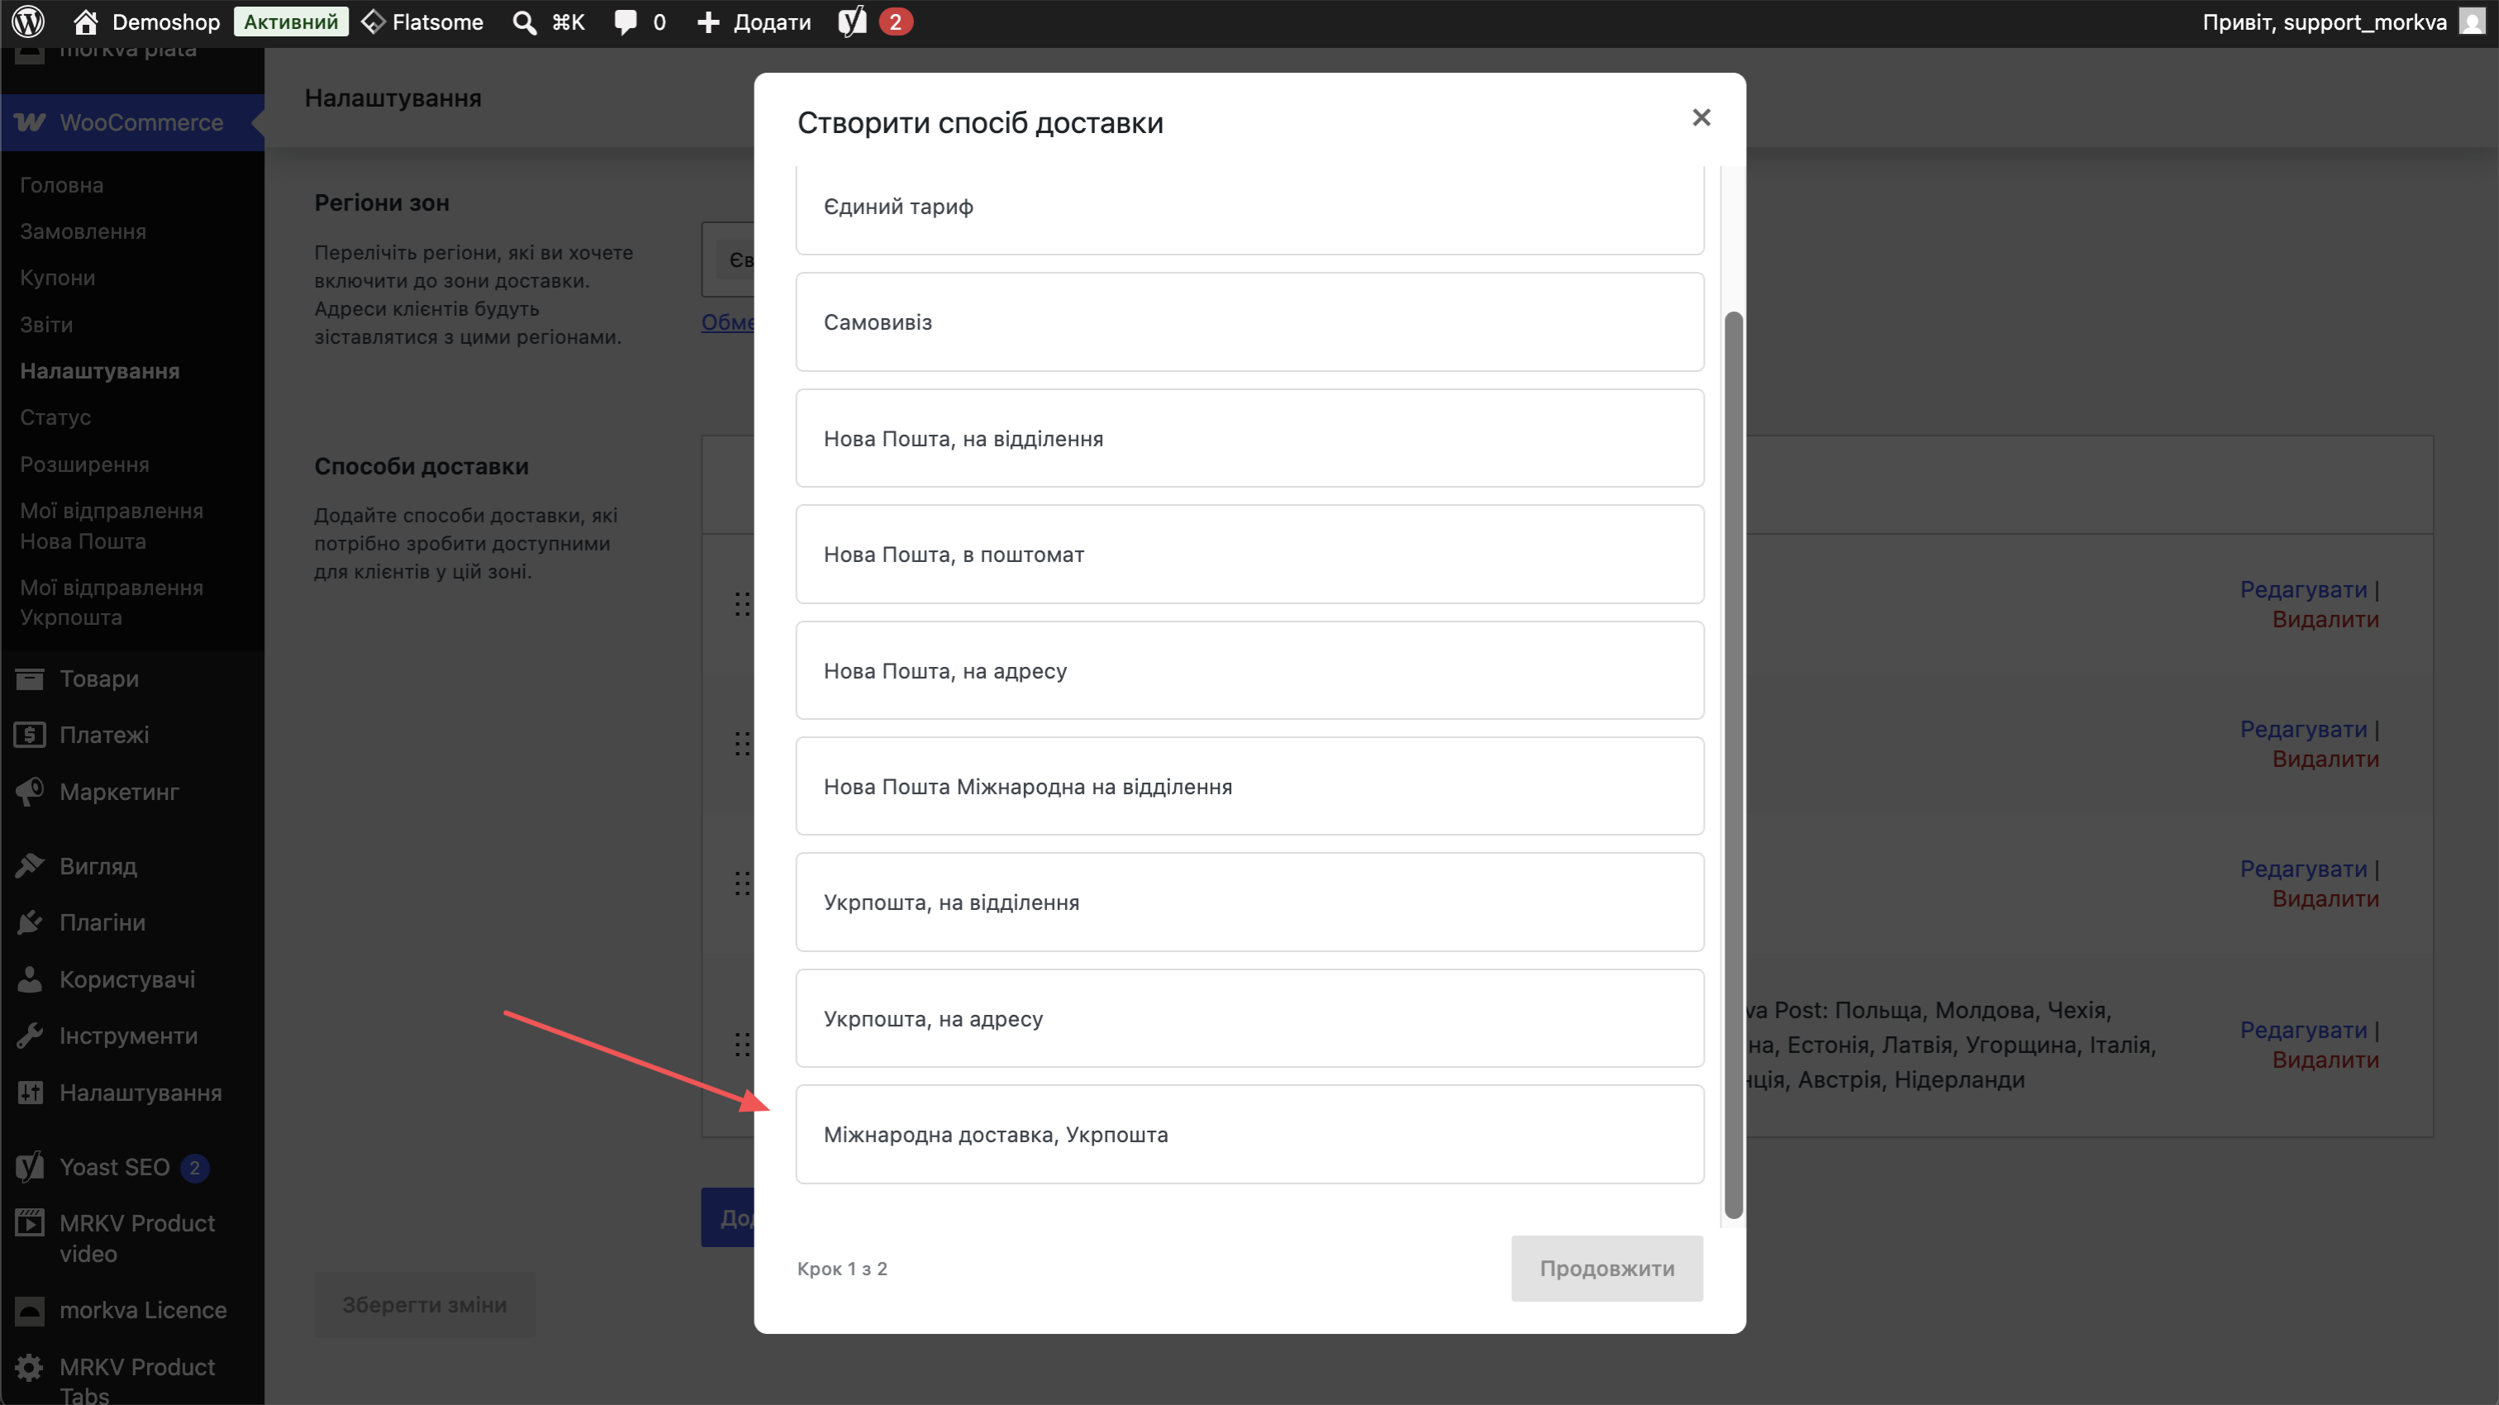Click Редагувати link in the Nova Post countries row
The height and width of the screenshot is (1405, 2499).
(x=2303, y=1030)
